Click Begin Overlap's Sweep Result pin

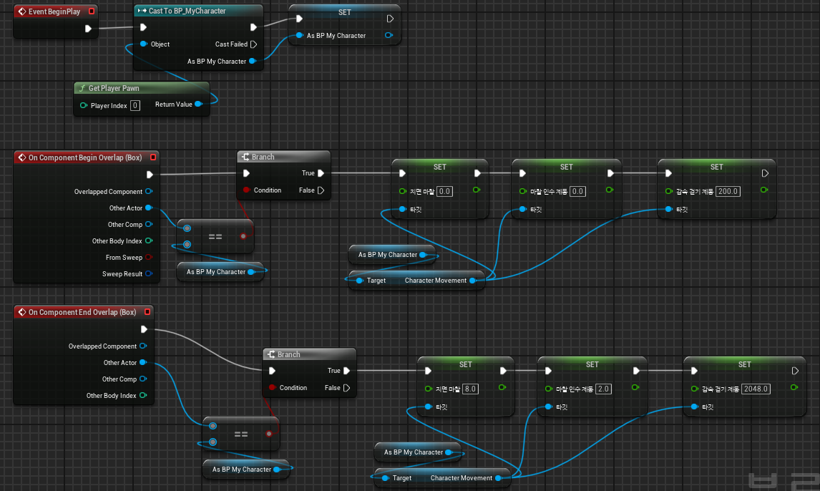(x=149, y=273)
